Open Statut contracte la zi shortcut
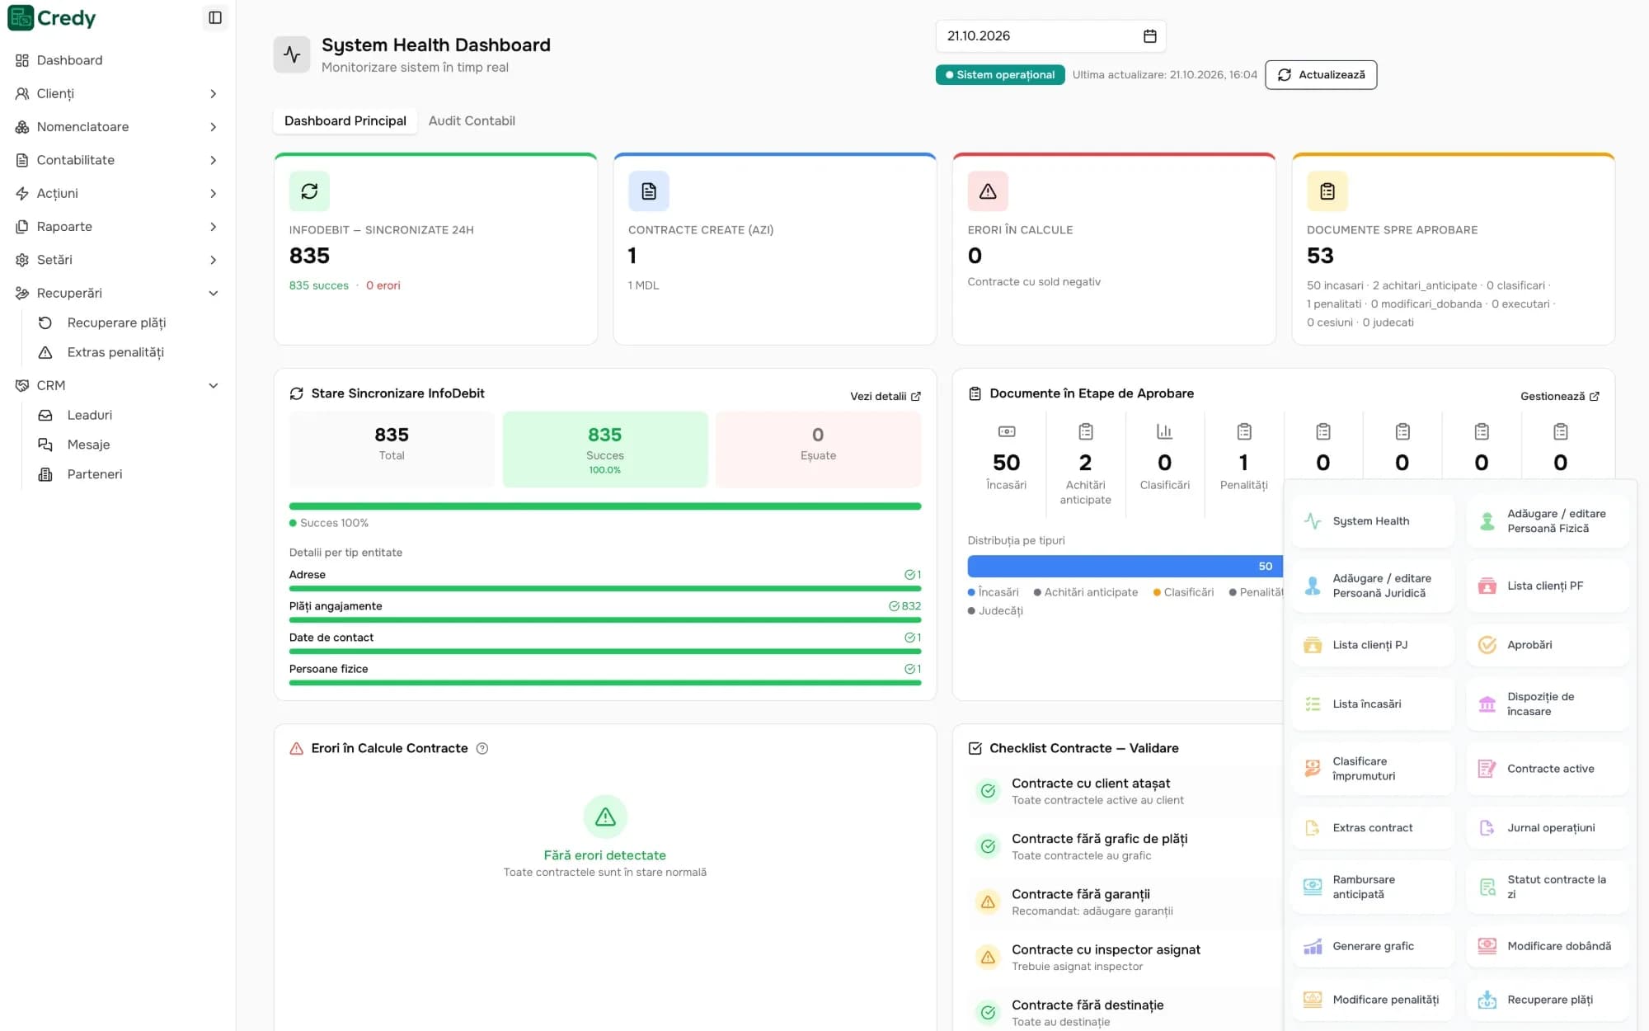Screen dimensions: 1649x1031 [x=1547, y=887]
